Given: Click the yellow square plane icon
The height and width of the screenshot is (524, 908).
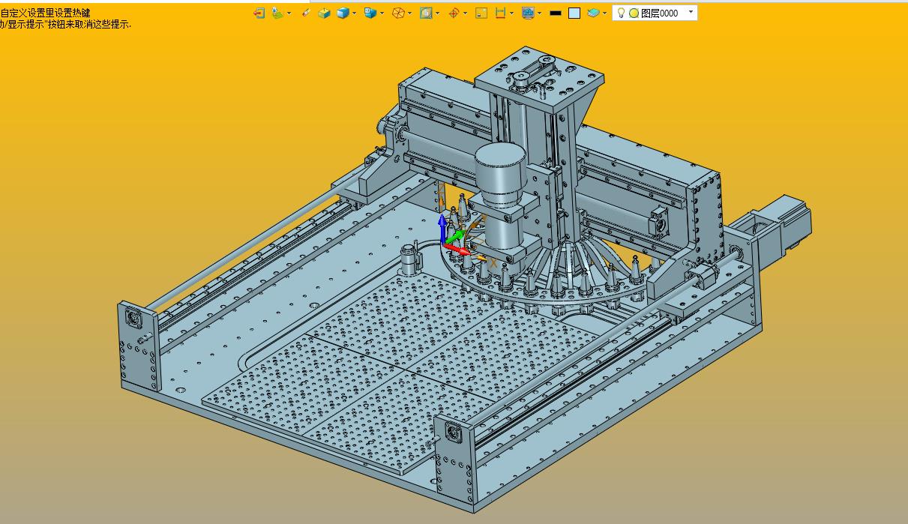Looking at the screenshot, I should [x=481, y=13].
